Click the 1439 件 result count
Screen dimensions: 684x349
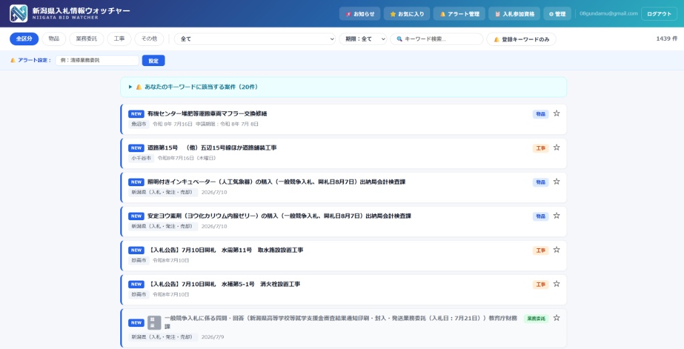point(667,39)
